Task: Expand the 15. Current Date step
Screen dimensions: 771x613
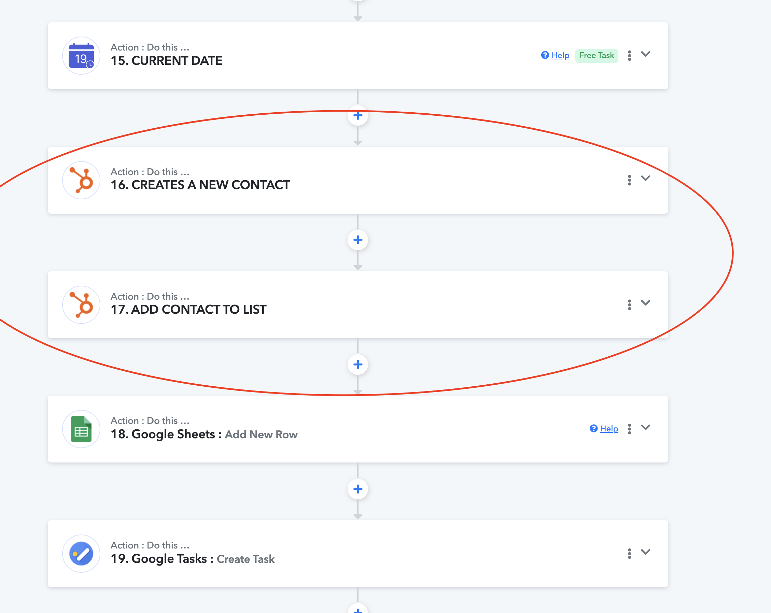Action: click(x=645, y=54)
